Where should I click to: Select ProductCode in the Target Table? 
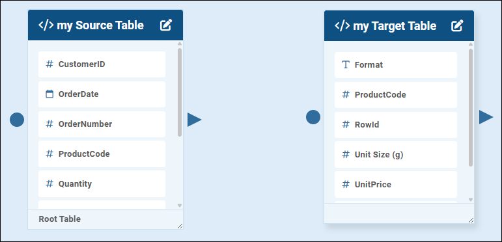point(396,95)
